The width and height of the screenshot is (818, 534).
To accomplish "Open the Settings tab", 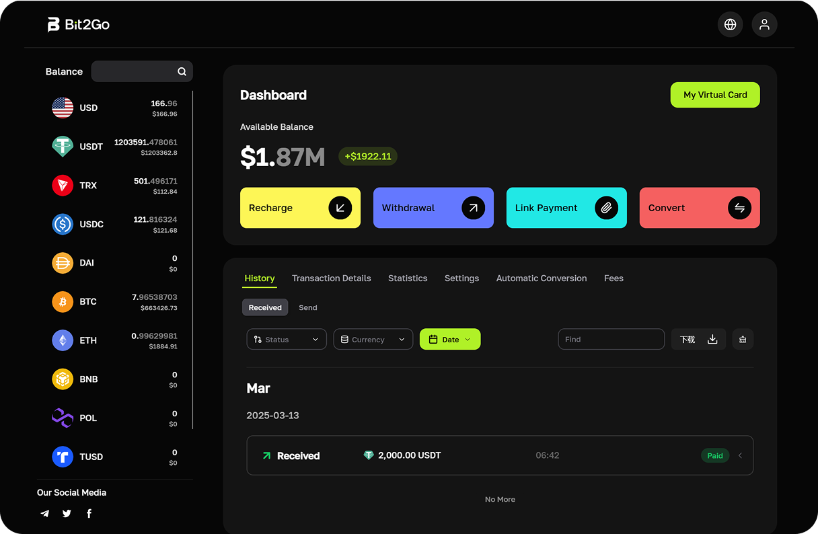I will coord(462,278).
